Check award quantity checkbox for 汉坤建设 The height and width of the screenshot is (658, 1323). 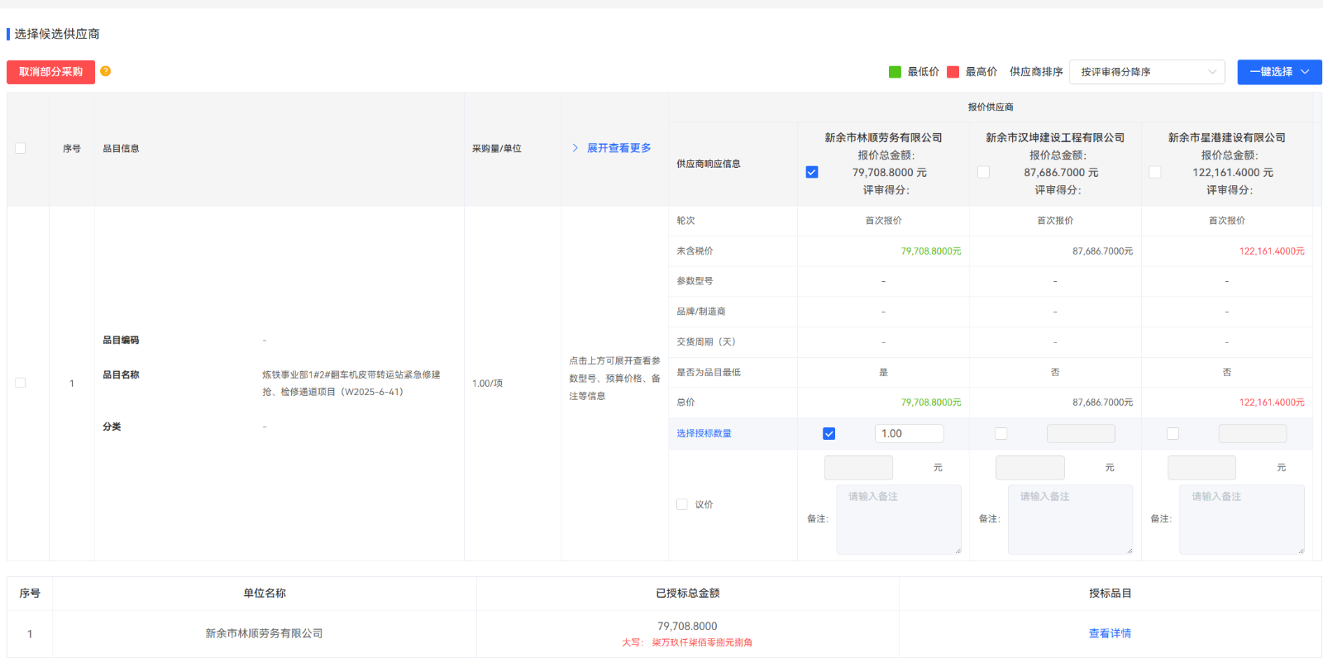pos(1001,433)
